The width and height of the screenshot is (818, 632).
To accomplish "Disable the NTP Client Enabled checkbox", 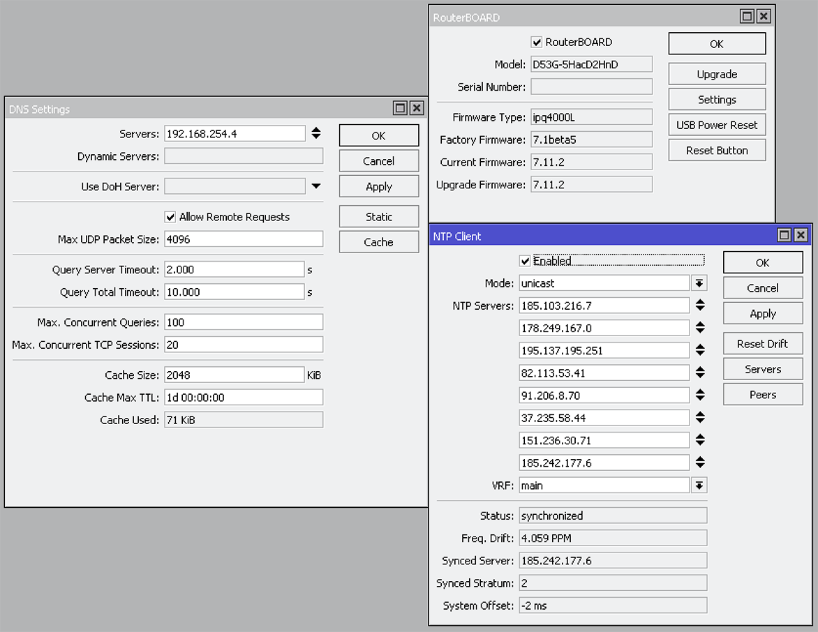I will click(525, 261).
